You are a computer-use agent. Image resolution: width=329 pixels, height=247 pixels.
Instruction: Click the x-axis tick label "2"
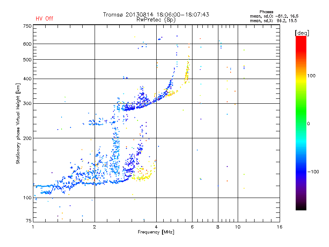click(x=95, y=227)
